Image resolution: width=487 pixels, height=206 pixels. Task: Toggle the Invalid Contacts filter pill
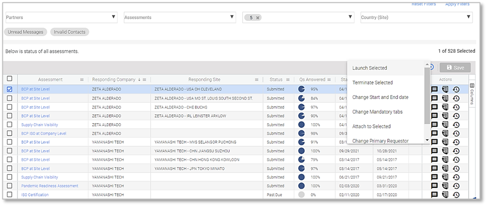click(x=69, y=32)
